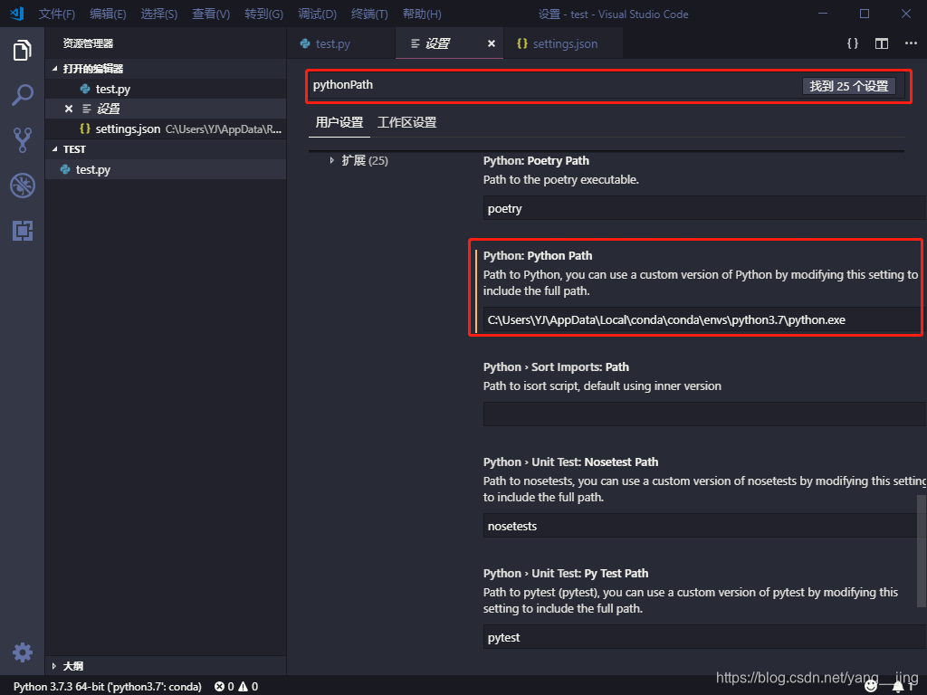This screenshot has width=927, height=695.
Task: Open the 编辑(E) menu
Action: [108, 14]
